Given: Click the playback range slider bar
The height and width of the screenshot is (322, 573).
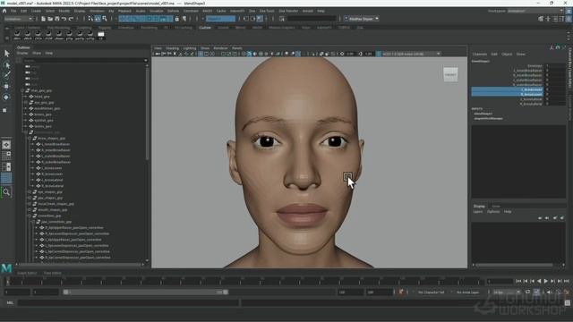Looking at the screenshot, I should pyautogui.click(x=145, y=292).
